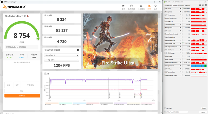Click the 保存 (save) button
The height and width of the screenshot is (114, 208).
tap(17, 85)
